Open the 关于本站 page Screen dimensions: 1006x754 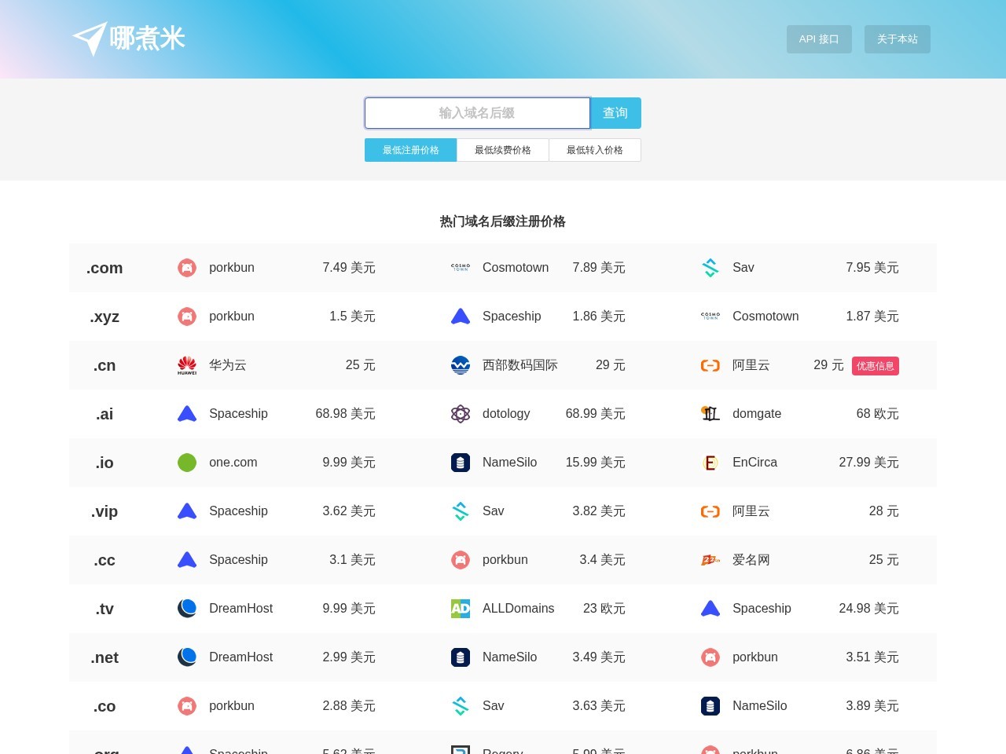coord(898,39)
